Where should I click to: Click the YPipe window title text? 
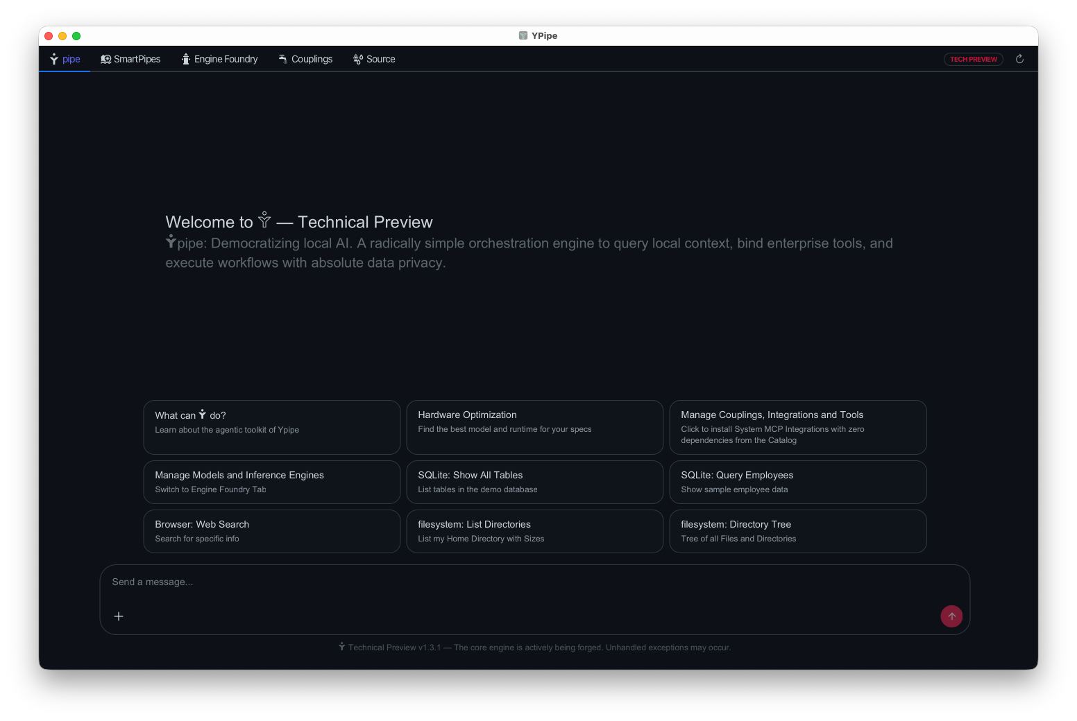pos(544,35)
